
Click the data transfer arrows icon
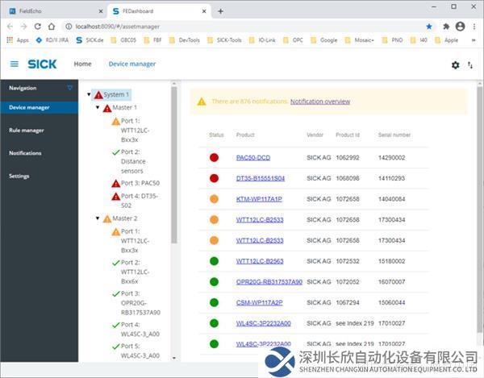coord(470,65)
